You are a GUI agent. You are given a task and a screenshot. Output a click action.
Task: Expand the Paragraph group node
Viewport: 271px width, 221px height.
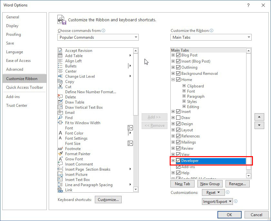pyautogui.click(x=184, y=96)
